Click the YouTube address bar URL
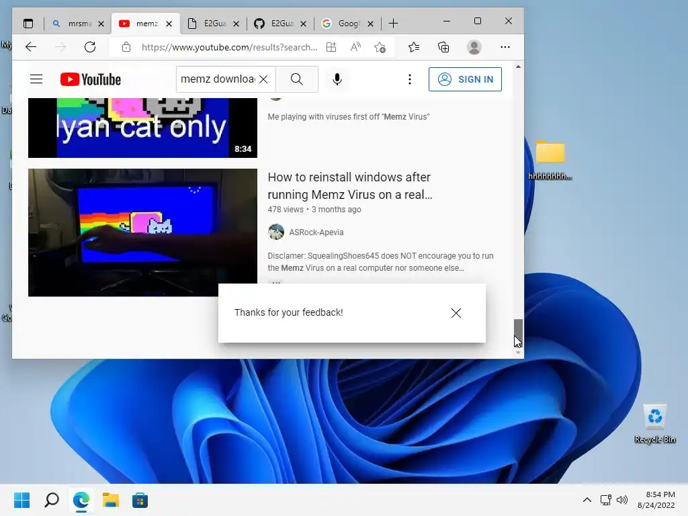 pos(229,47)
